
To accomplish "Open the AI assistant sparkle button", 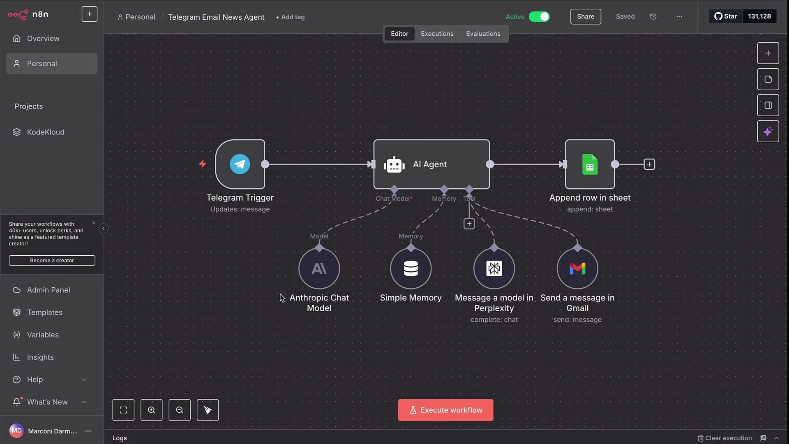I will (768, 132).
